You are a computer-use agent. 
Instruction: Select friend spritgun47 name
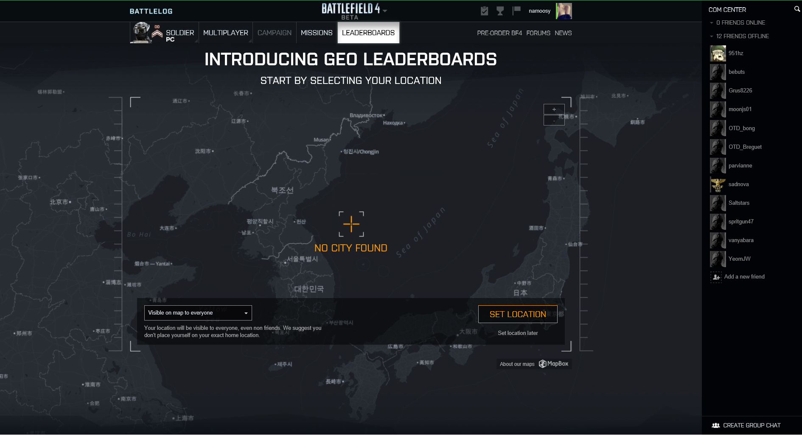[741, 222]
